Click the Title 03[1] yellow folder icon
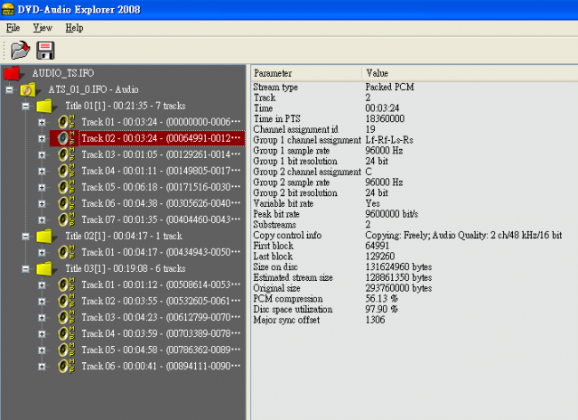The height and width of the screenshot is (420, 578). coord(46,268)
